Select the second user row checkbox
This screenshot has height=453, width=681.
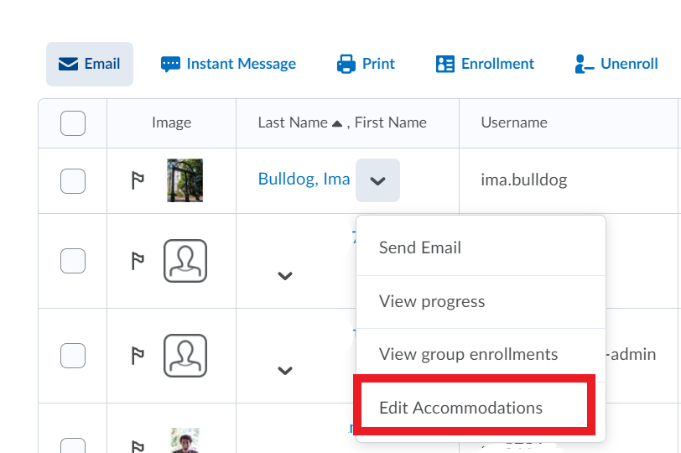[x=73, y=261]
